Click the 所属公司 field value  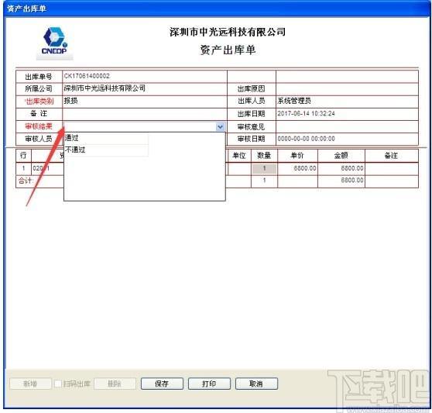pyautogui.click(x=145, y=88)
